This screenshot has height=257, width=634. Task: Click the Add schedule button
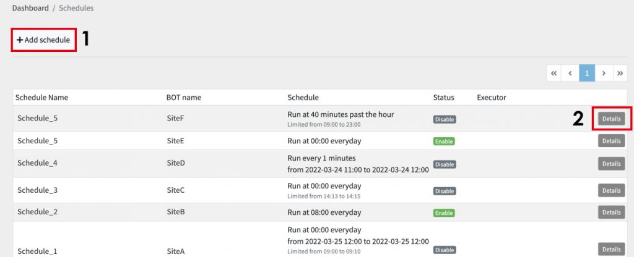(x=43, y=40)
